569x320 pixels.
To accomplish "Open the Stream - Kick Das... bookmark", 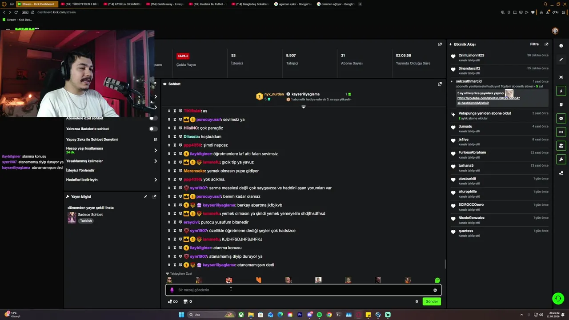I will tap(17, 20).
